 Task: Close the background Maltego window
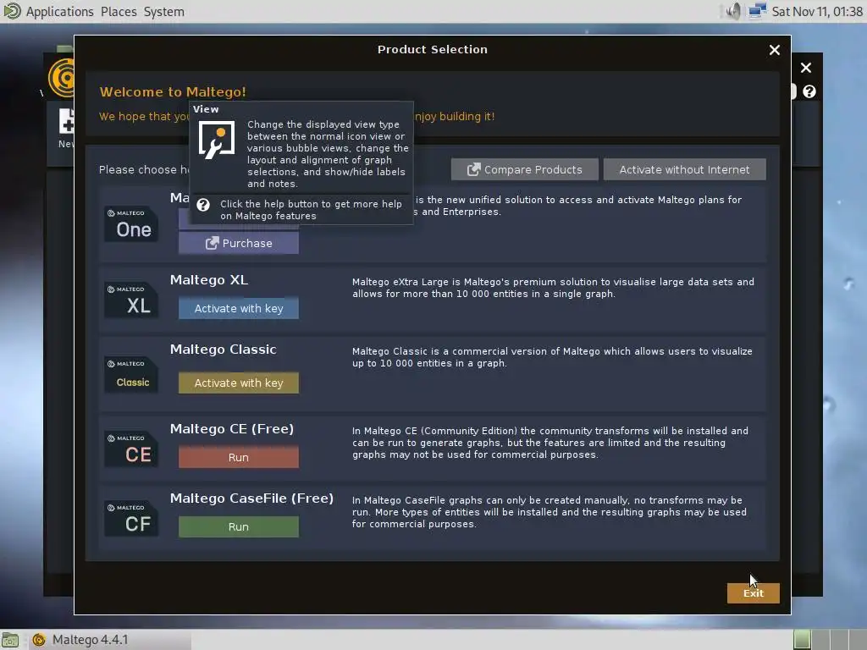[806, 68]
